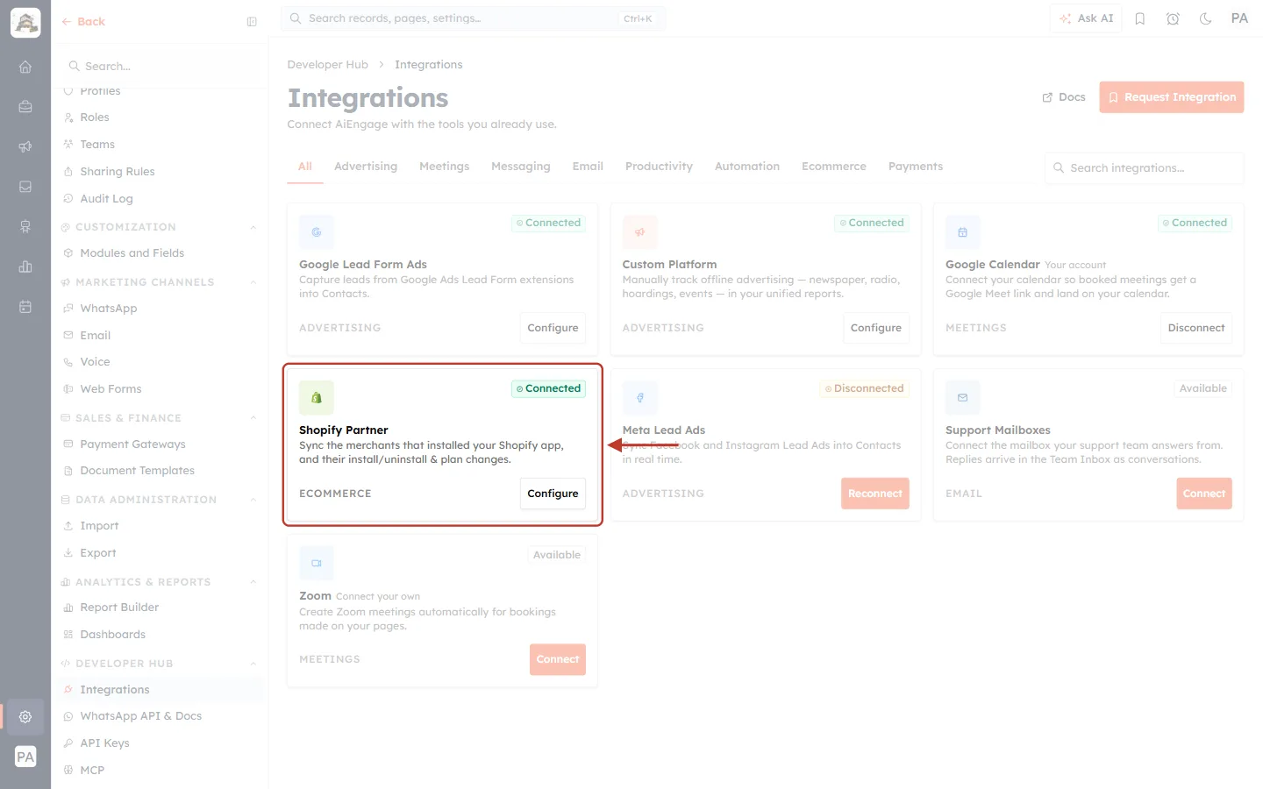Click the Request Integration button
Screen dimensions: 1263x789
[x=1172, y=97]
